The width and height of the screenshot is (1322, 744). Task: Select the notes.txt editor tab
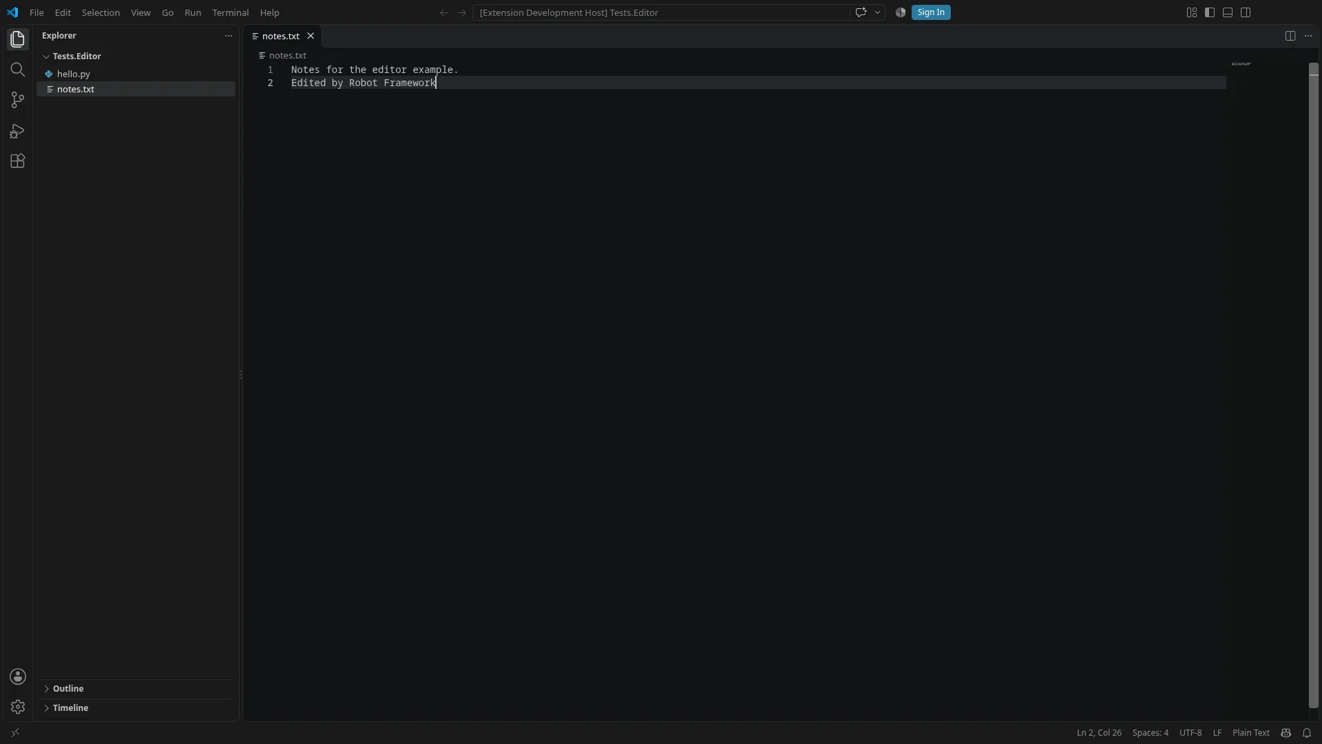pos(283,36)
